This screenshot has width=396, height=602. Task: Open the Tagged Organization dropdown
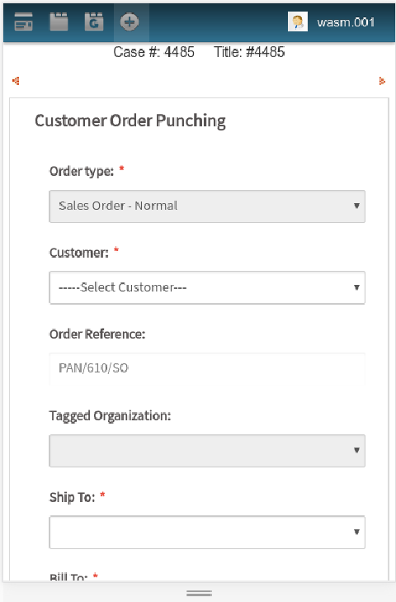point(207,451)
